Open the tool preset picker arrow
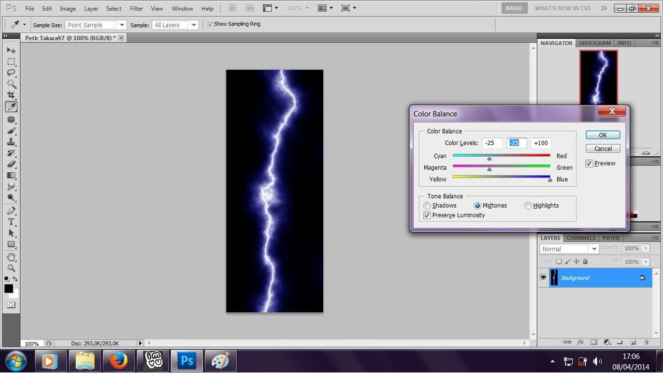This screenshot has width=663, height=388. (24, 25)
